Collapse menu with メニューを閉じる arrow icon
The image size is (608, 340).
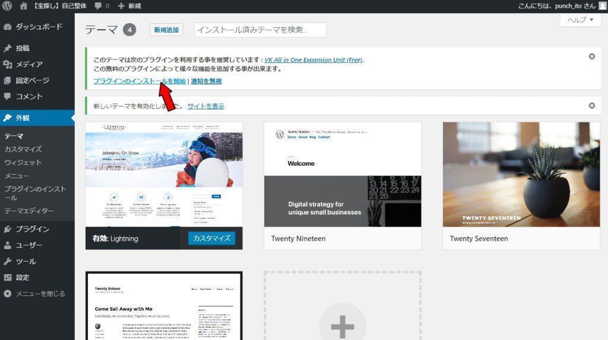[x=7, y=294]
